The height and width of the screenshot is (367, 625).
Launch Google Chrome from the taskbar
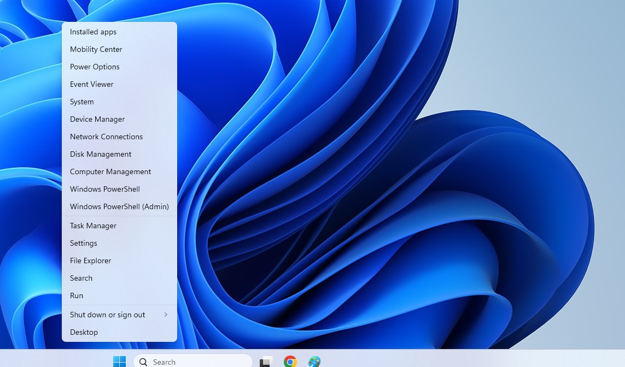290,362
